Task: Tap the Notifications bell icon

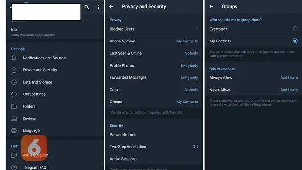Action: pyautogui.click(x=14, y=58)
